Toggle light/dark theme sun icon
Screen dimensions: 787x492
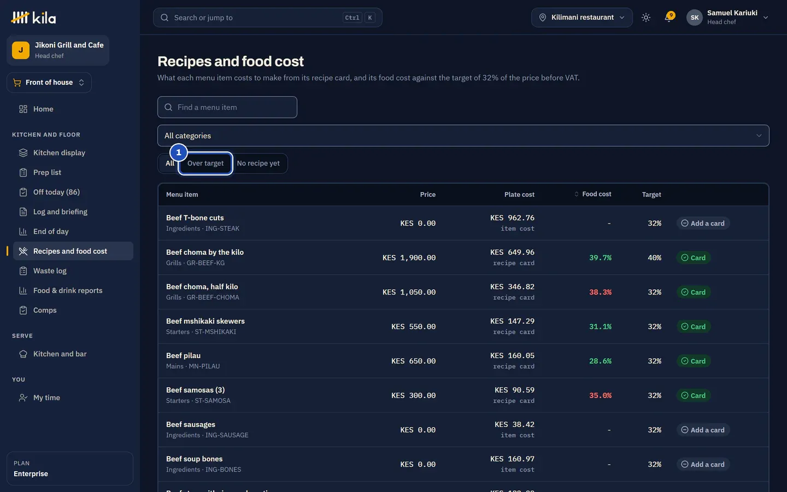click(x=646, y=17)
